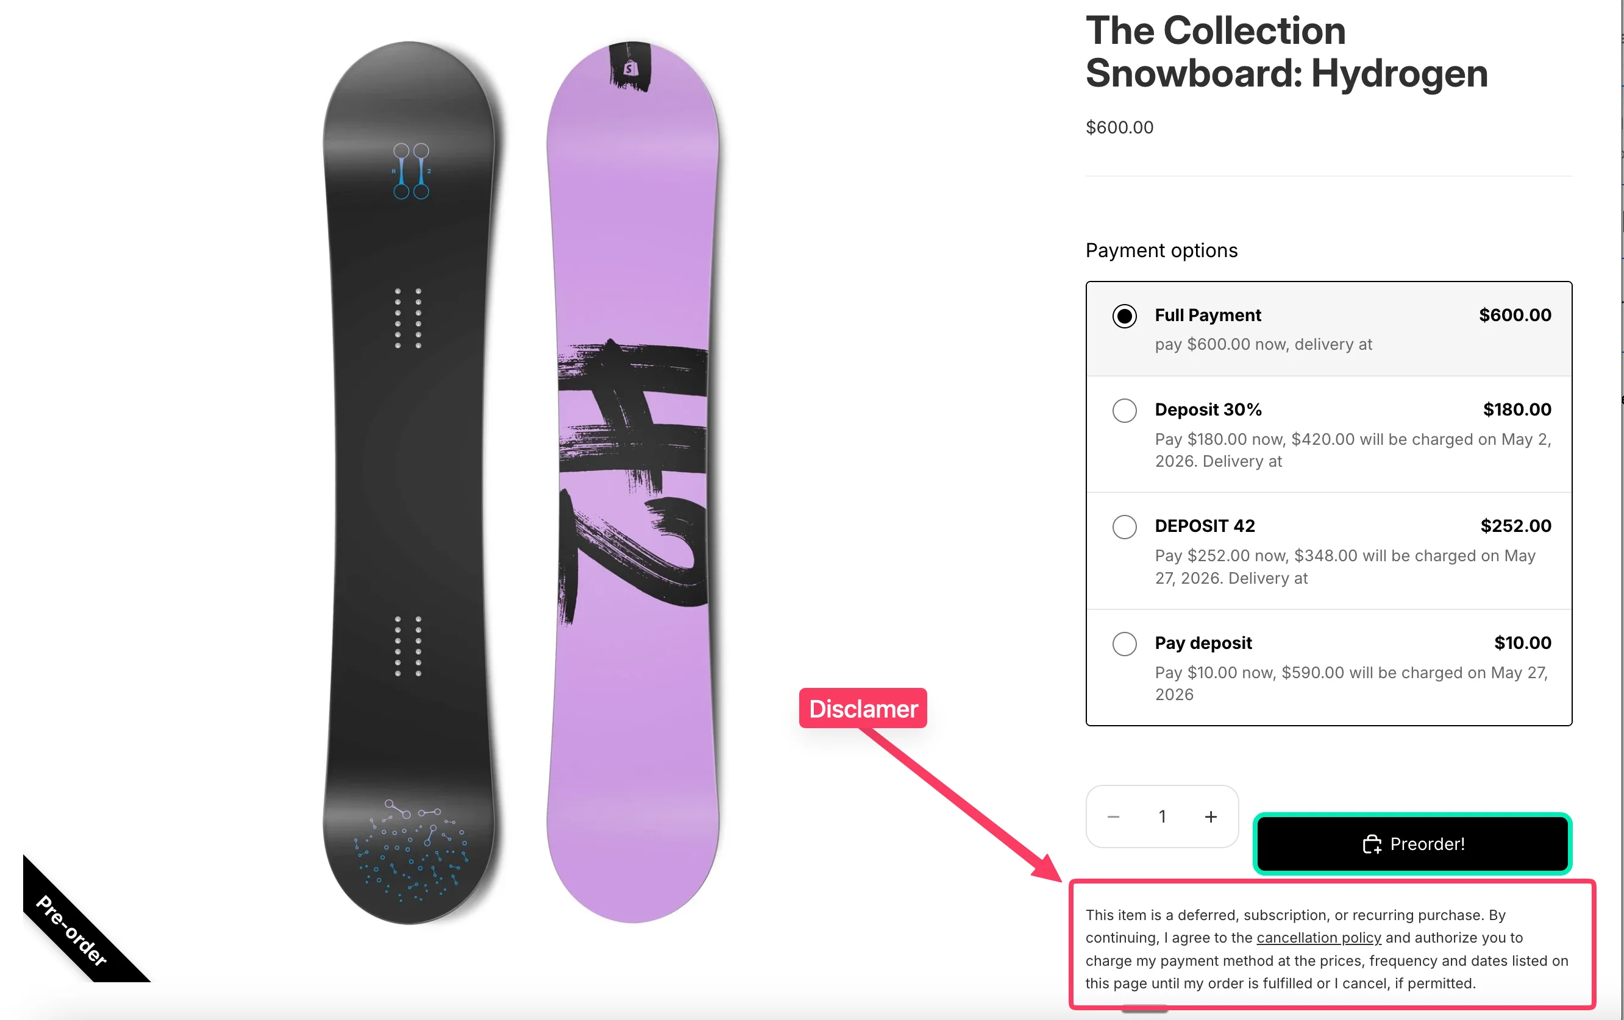Click the quantity number field
This screenshot has height=1020, width=1624.
point(1162,816)
